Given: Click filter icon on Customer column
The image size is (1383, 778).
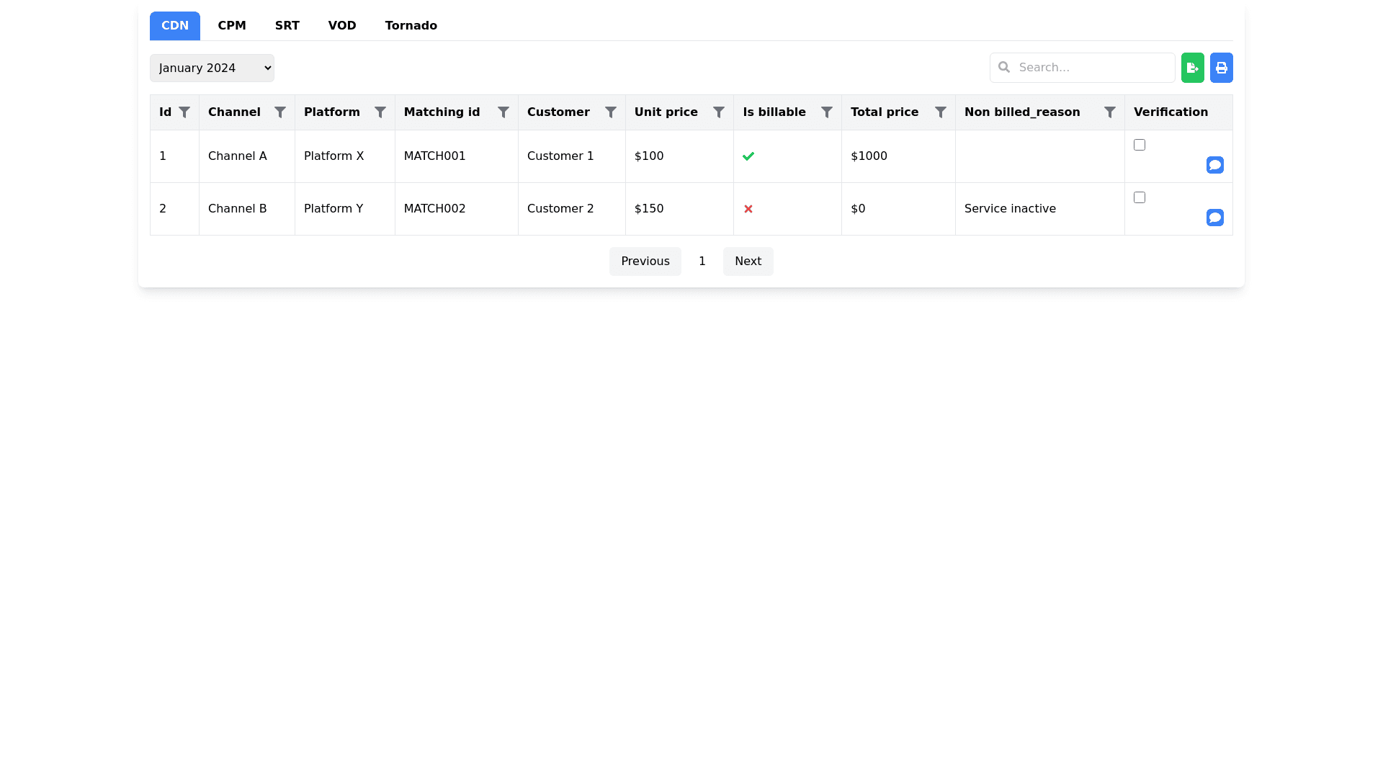Looking at the screenshot, I should [x=611, y=112].
